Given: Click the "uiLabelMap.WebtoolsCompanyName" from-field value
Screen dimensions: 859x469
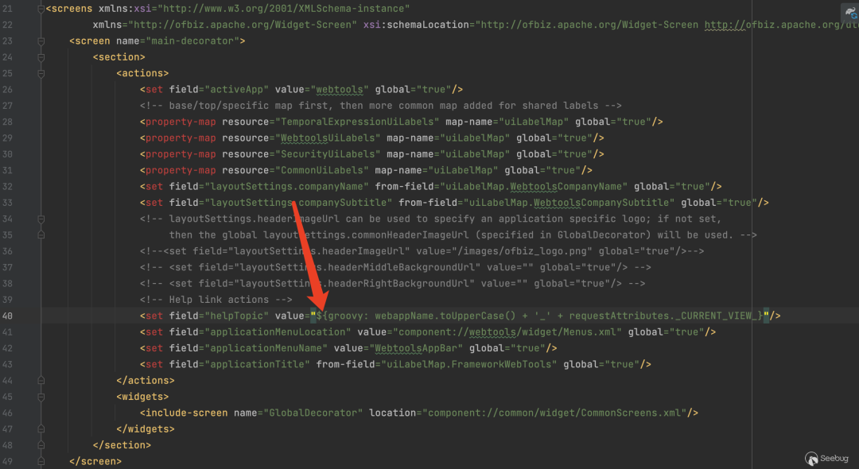Looking at the screenshot, I should [x=534, y=187].
